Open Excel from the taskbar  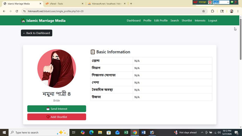(126, 133)
